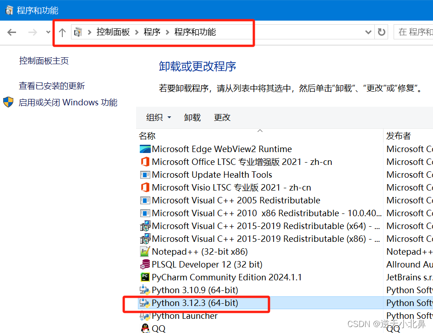Select 控制面板 in the breadcrumb path

click(113, 32)
